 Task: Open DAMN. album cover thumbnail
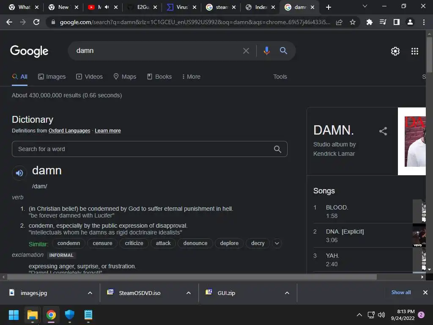pos(412,141)
